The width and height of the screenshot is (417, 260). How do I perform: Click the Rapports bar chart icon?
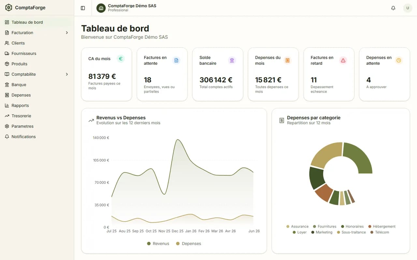[x=7, y=106]
